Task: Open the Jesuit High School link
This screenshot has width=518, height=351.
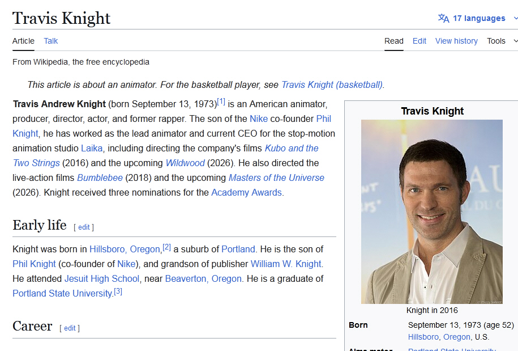Action: coord(102,279)
